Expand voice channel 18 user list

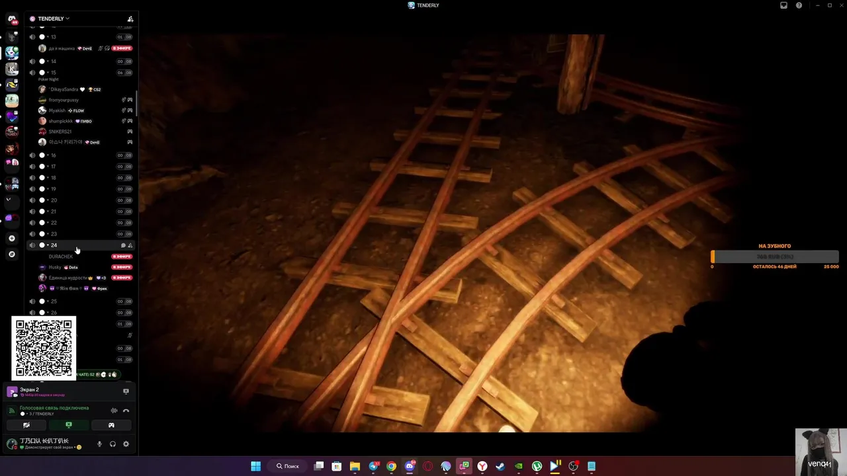click(x=48, y=178)
